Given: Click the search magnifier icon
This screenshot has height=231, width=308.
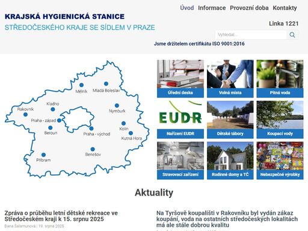Looking at the screenshot, I should click(x=292, y=35).
